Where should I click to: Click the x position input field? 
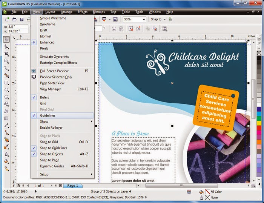coord(18,26)
